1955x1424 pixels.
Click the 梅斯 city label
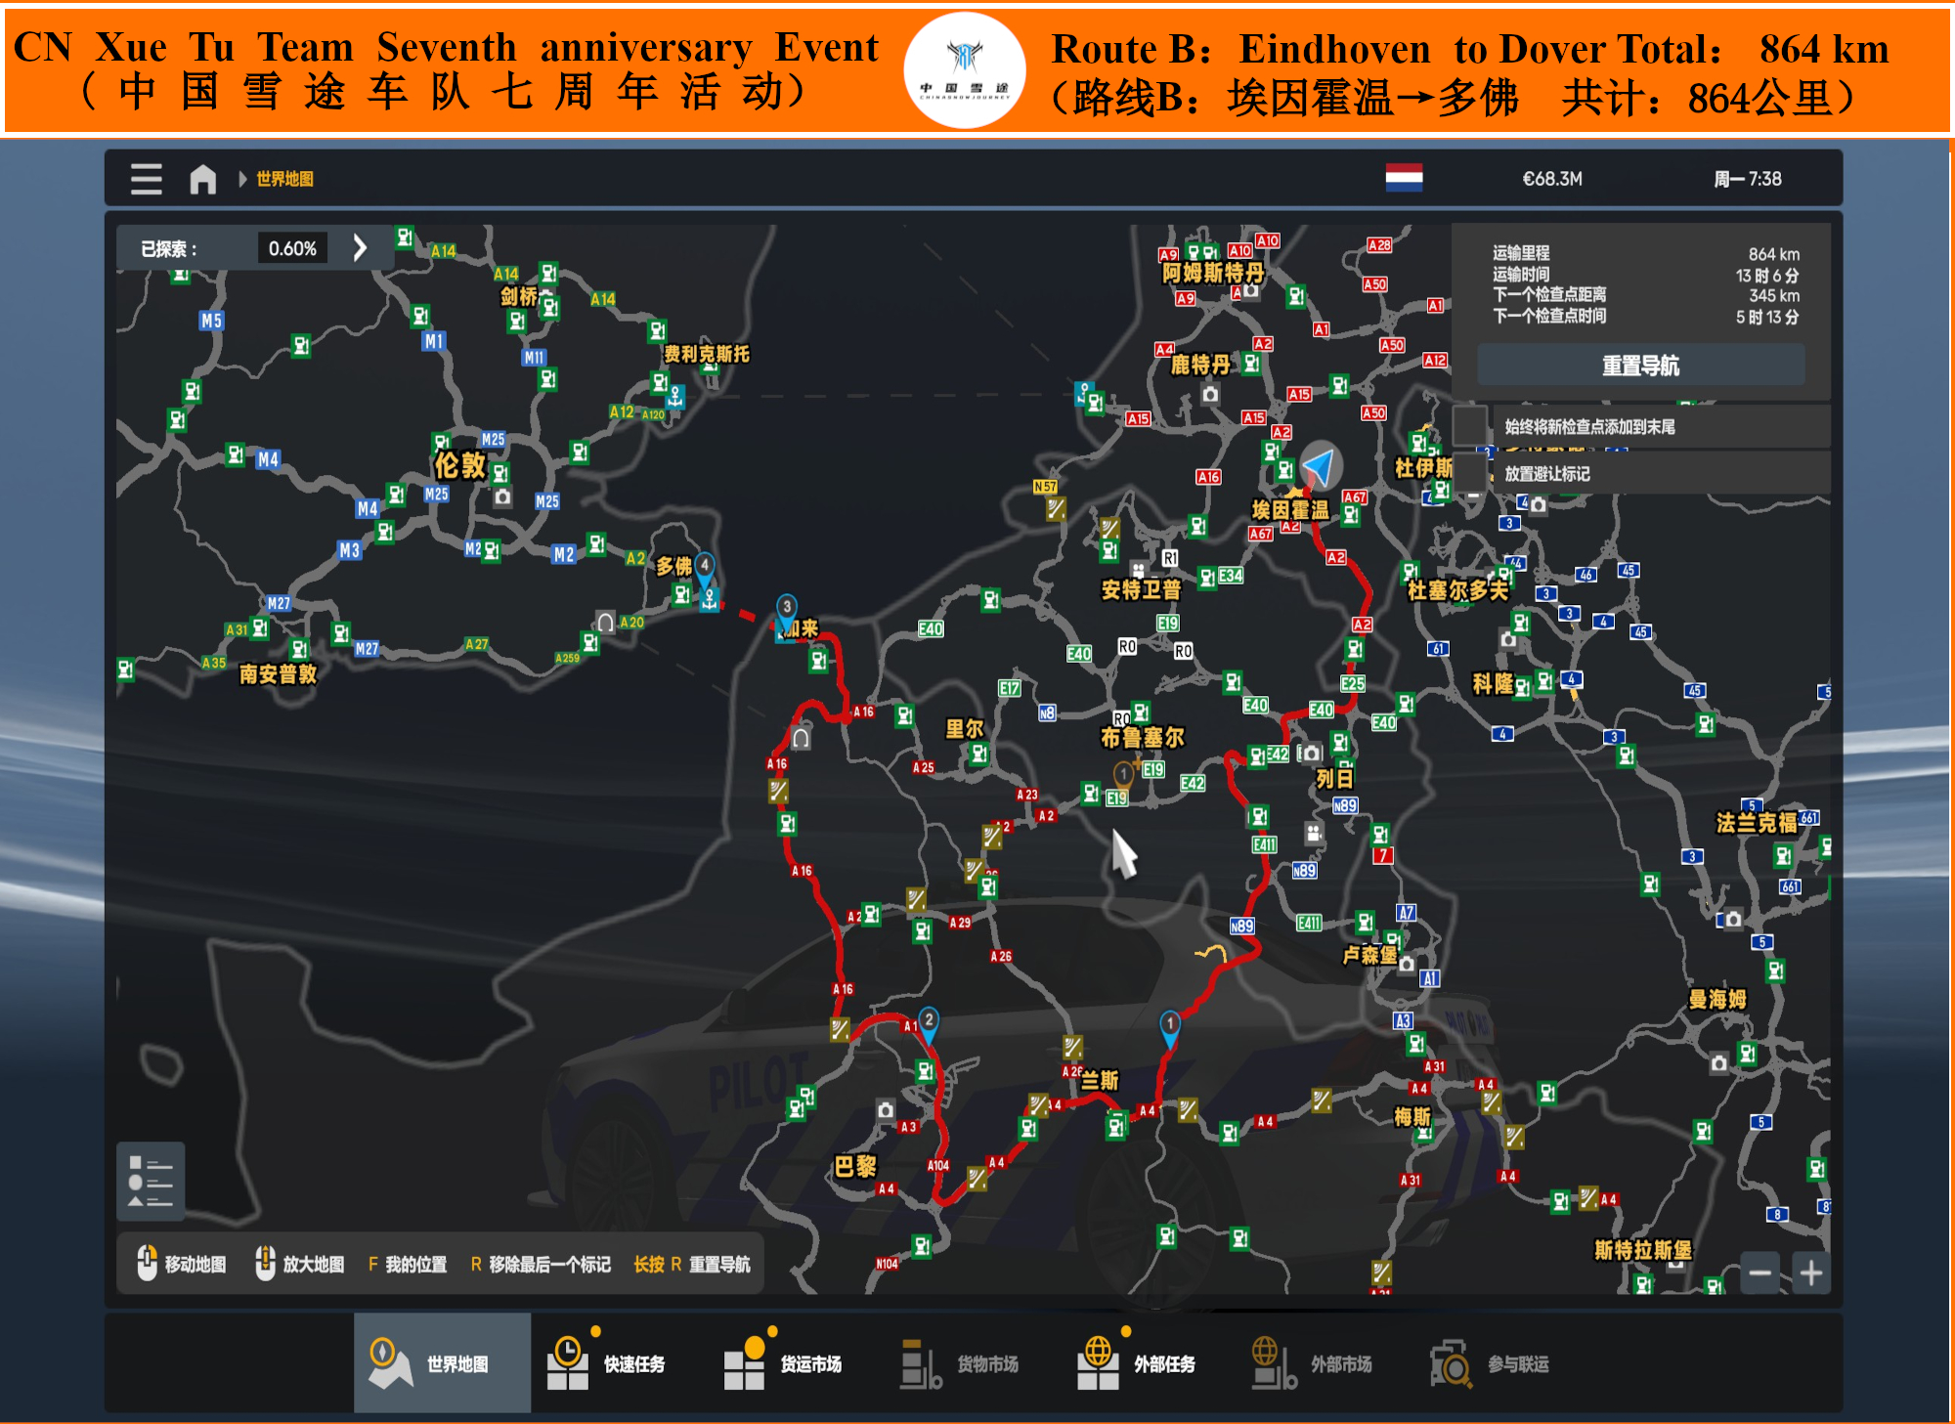1412,1116
